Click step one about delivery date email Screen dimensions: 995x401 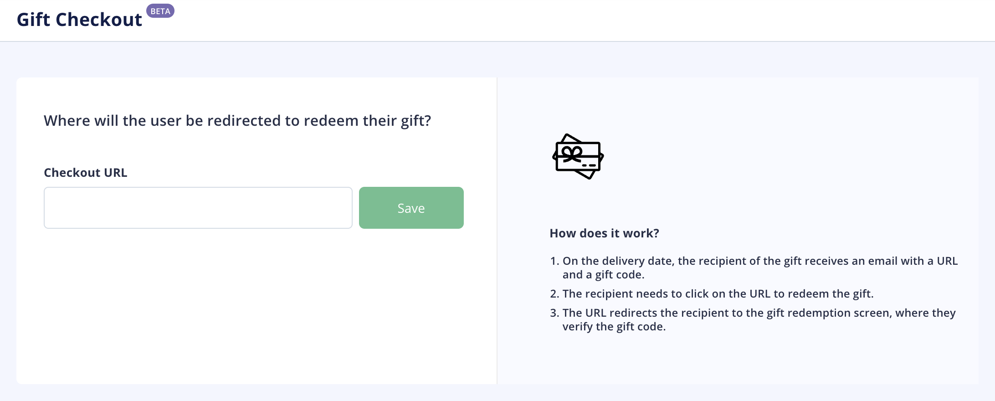tap(760, 267)
